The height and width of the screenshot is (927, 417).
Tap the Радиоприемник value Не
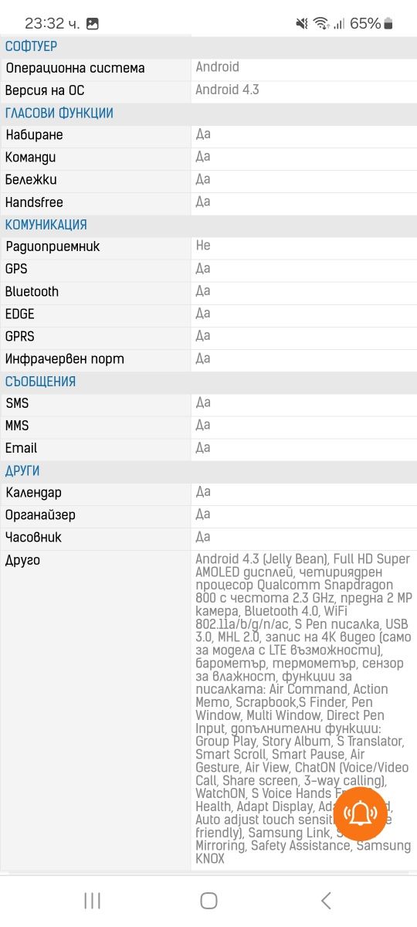pyautogui.click(x=202, y=246)
